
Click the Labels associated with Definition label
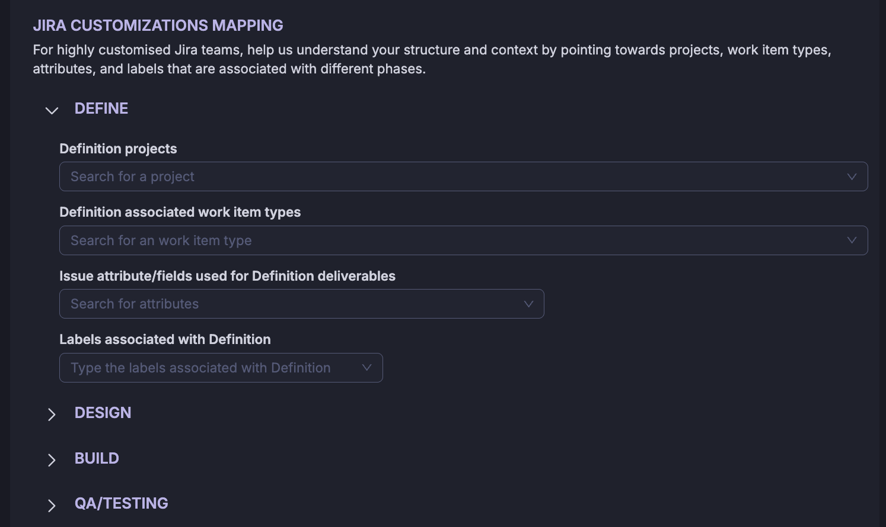point(165,339)
